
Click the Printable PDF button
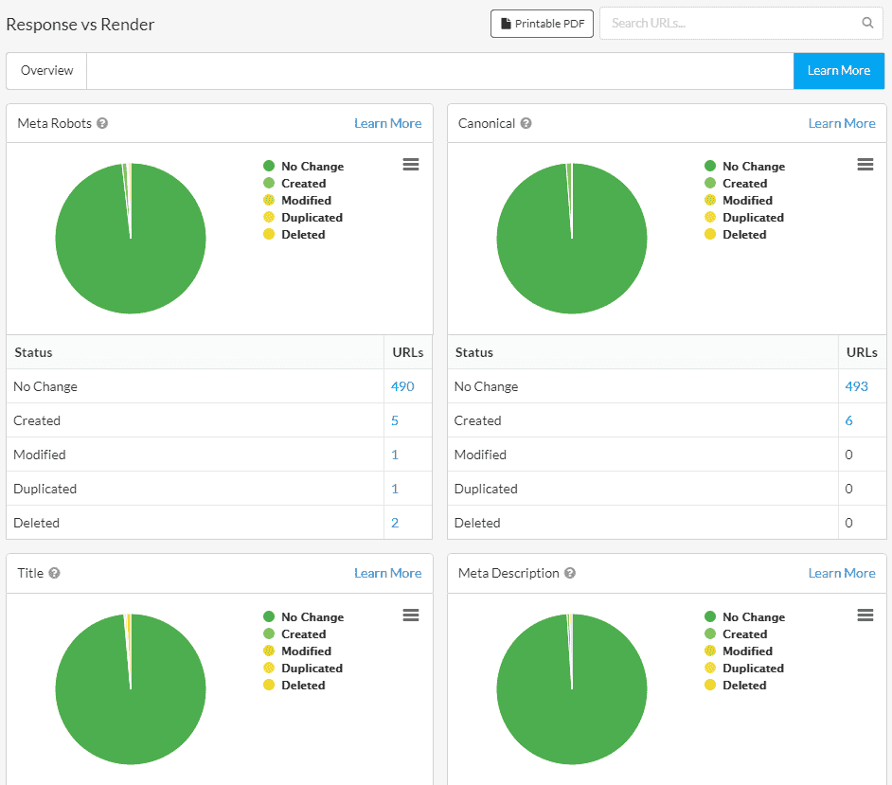coord(543,24)
